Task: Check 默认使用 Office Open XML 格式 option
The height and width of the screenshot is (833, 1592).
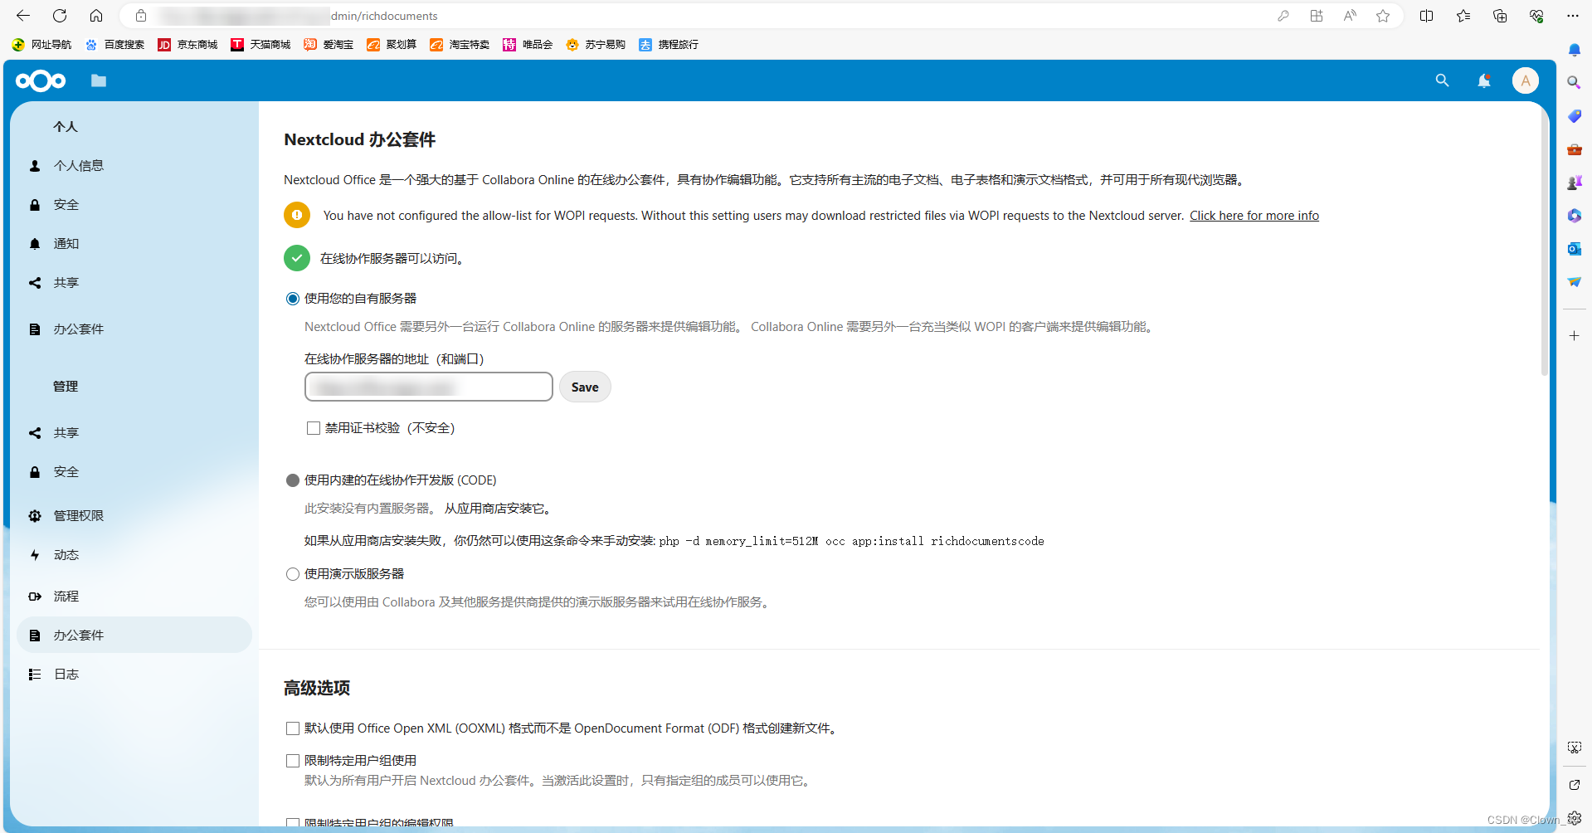Action: tap(292, 728)
